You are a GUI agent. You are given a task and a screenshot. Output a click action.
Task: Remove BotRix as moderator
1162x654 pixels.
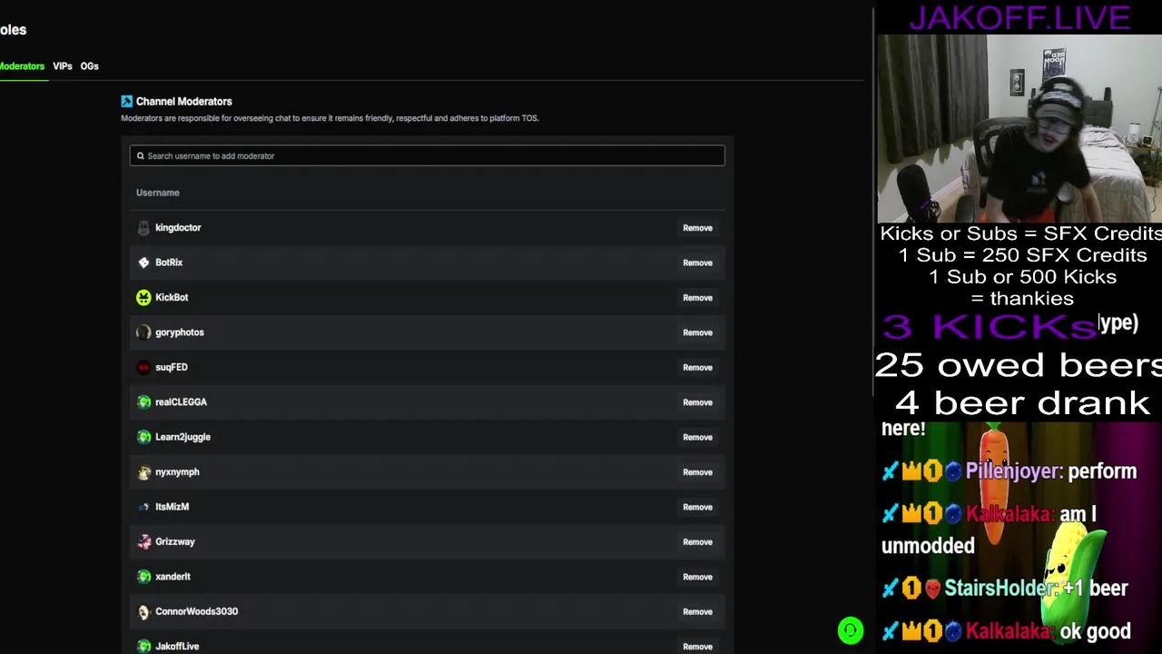pos(697,263)
